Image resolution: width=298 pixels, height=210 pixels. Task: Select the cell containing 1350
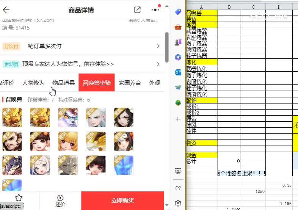tap(253, 191)
